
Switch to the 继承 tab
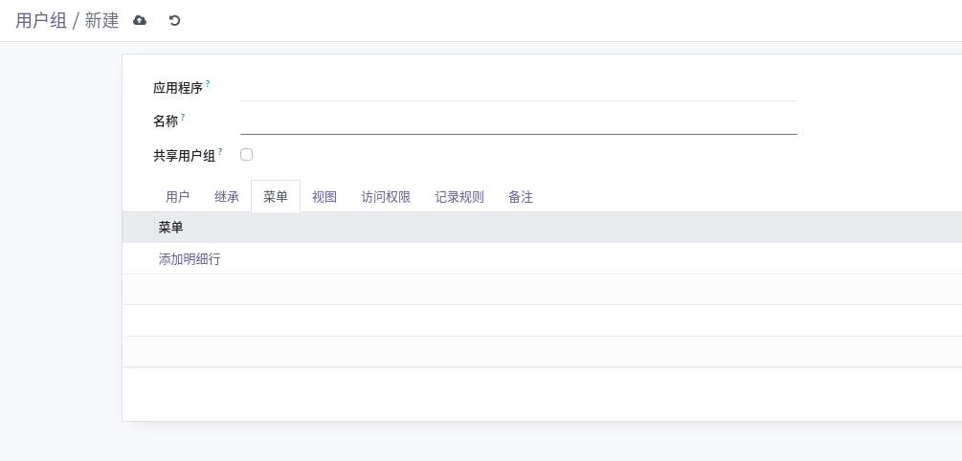[x=227, y=197]
